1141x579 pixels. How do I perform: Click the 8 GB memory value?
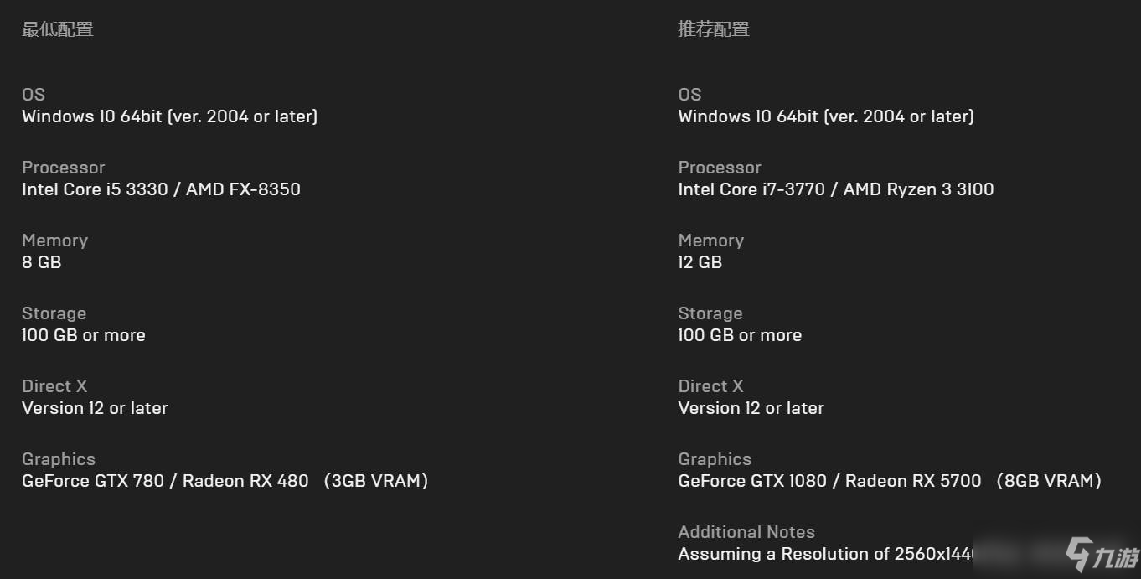pos(42,262)
